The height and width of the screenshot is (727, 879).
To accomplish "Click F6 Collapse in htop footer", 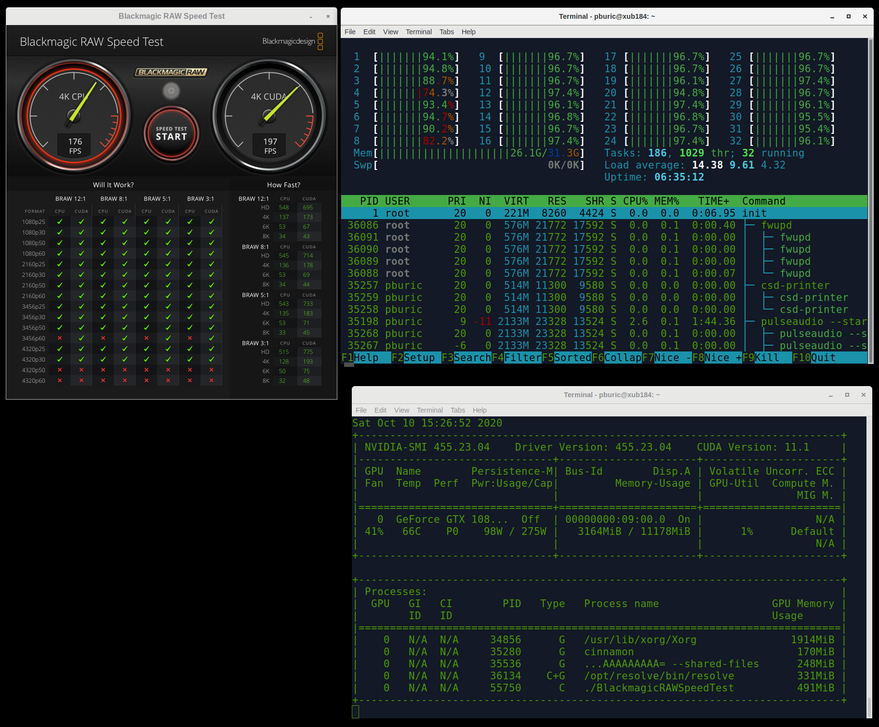I will 616,358.
